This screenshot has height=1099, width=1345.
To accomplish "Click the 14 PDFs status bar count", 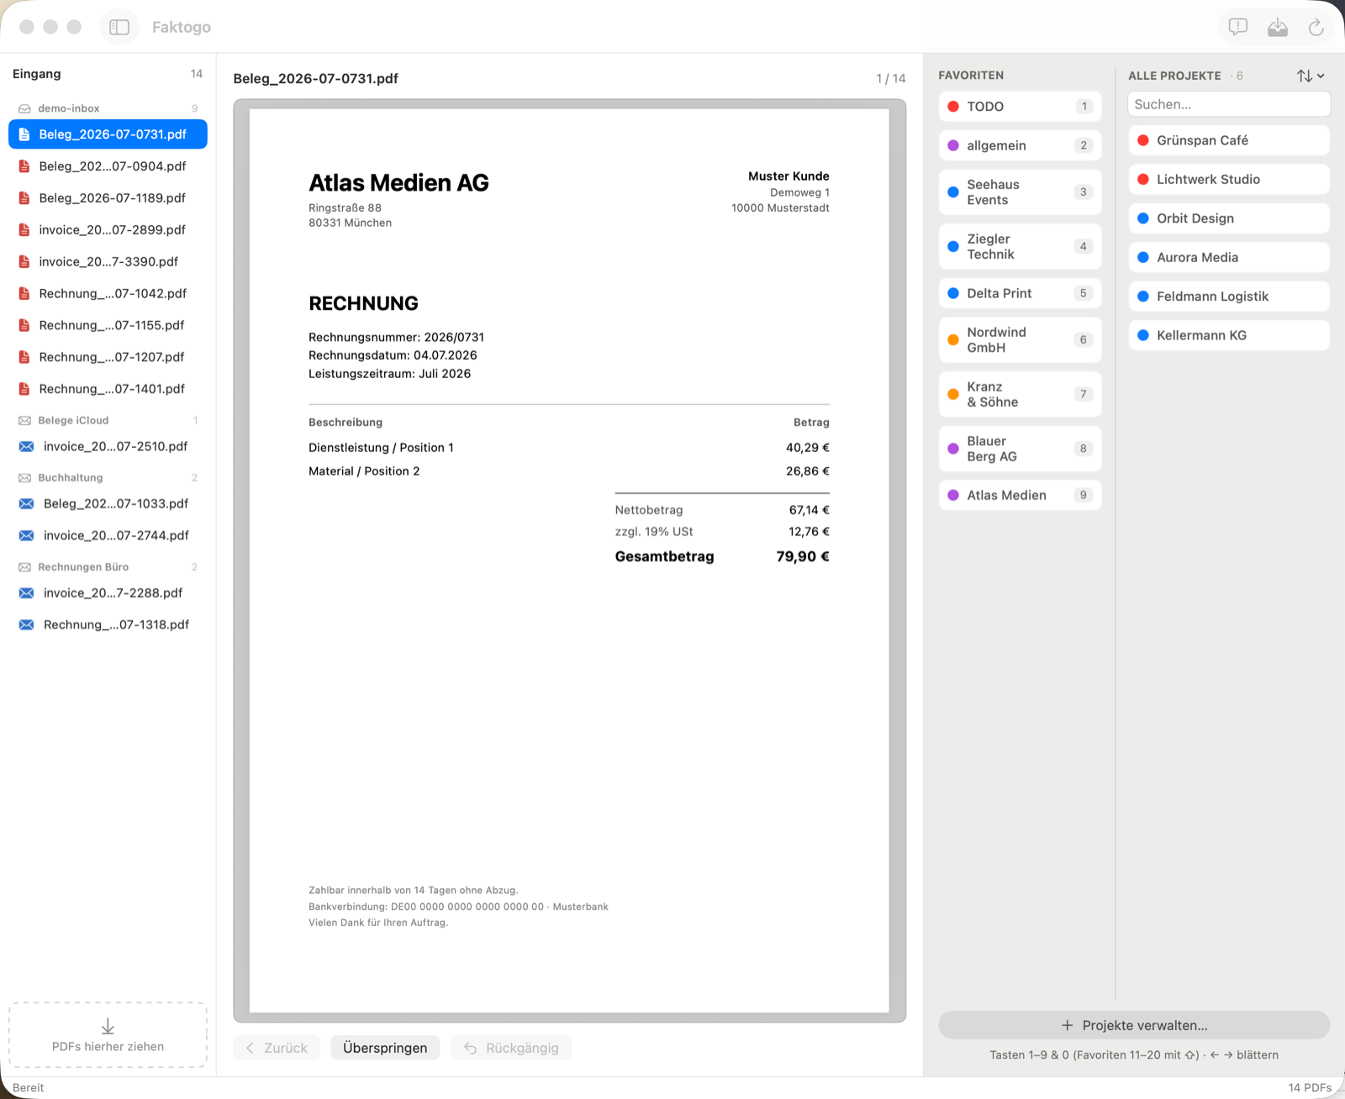I will (x=1310, y=1087).
